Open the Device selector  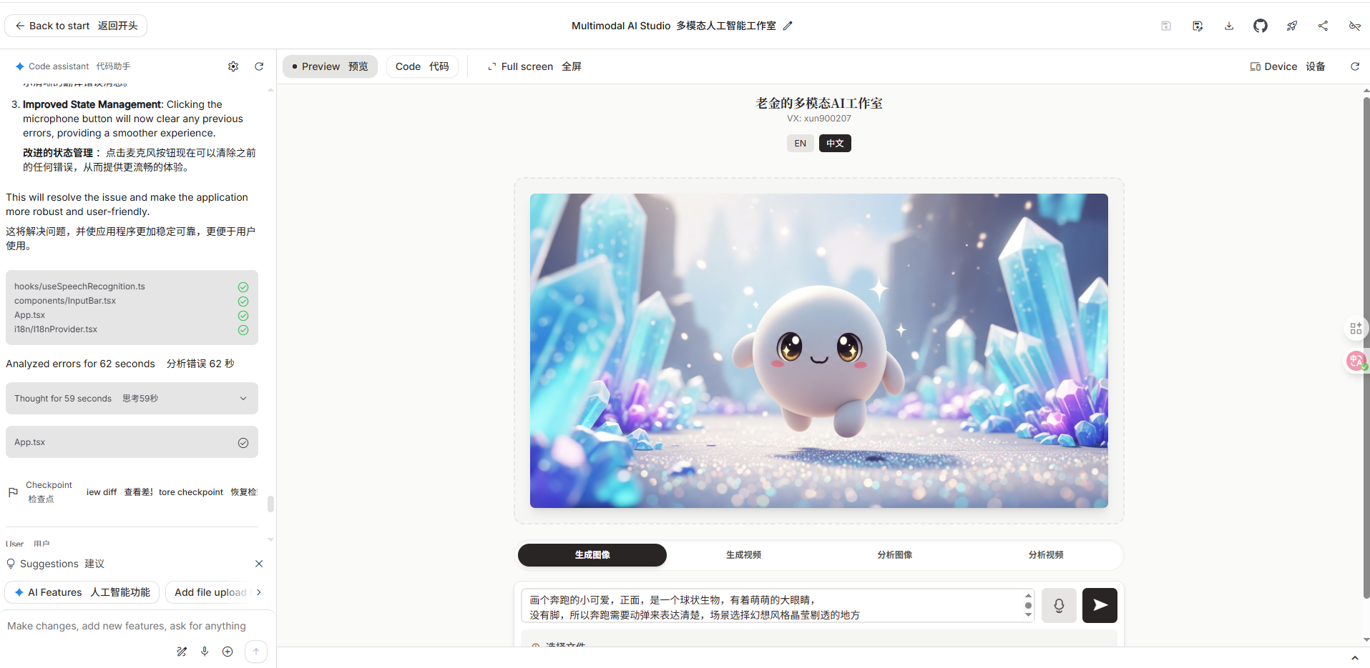[x=1288, y=66]
